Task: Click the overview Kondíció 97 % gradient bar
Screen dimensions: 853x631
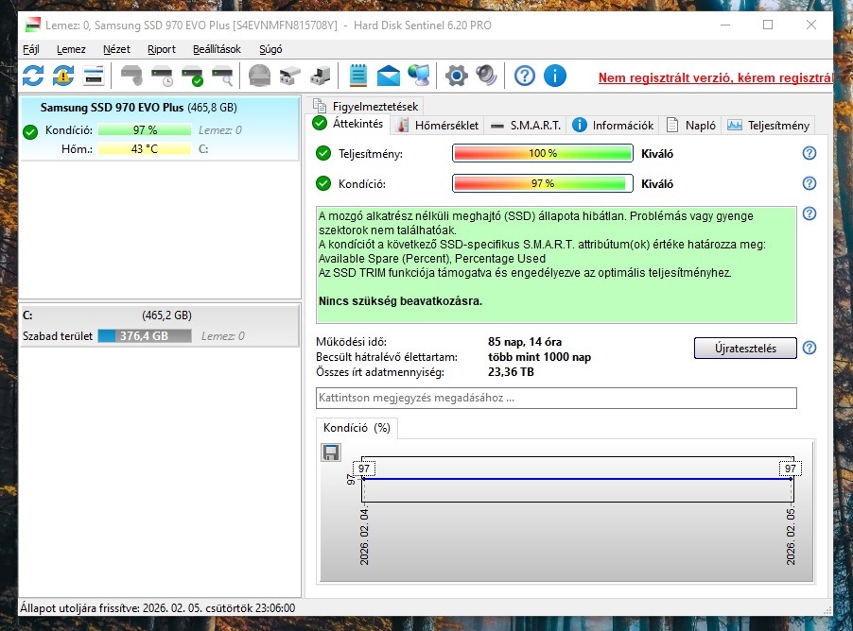Action: tap(543, 183)
